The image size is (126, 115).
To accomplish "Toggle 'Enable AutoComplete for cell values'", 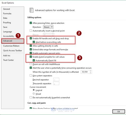I will coord(31,57).
